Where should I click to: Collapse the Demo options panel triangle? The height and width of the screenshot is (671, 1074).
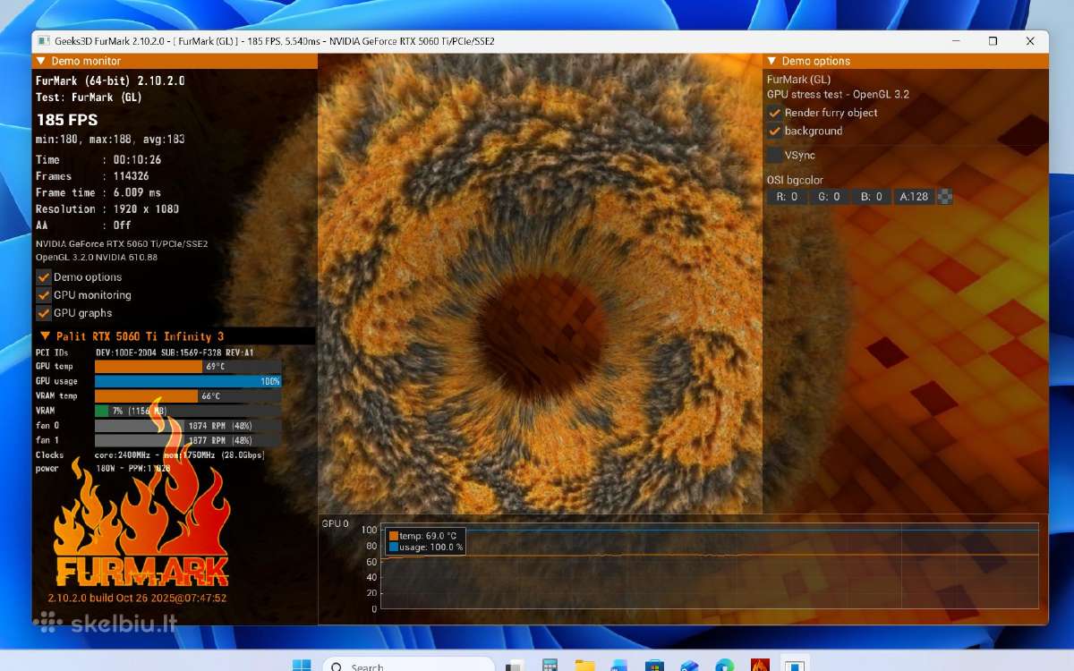click(771, 61)
